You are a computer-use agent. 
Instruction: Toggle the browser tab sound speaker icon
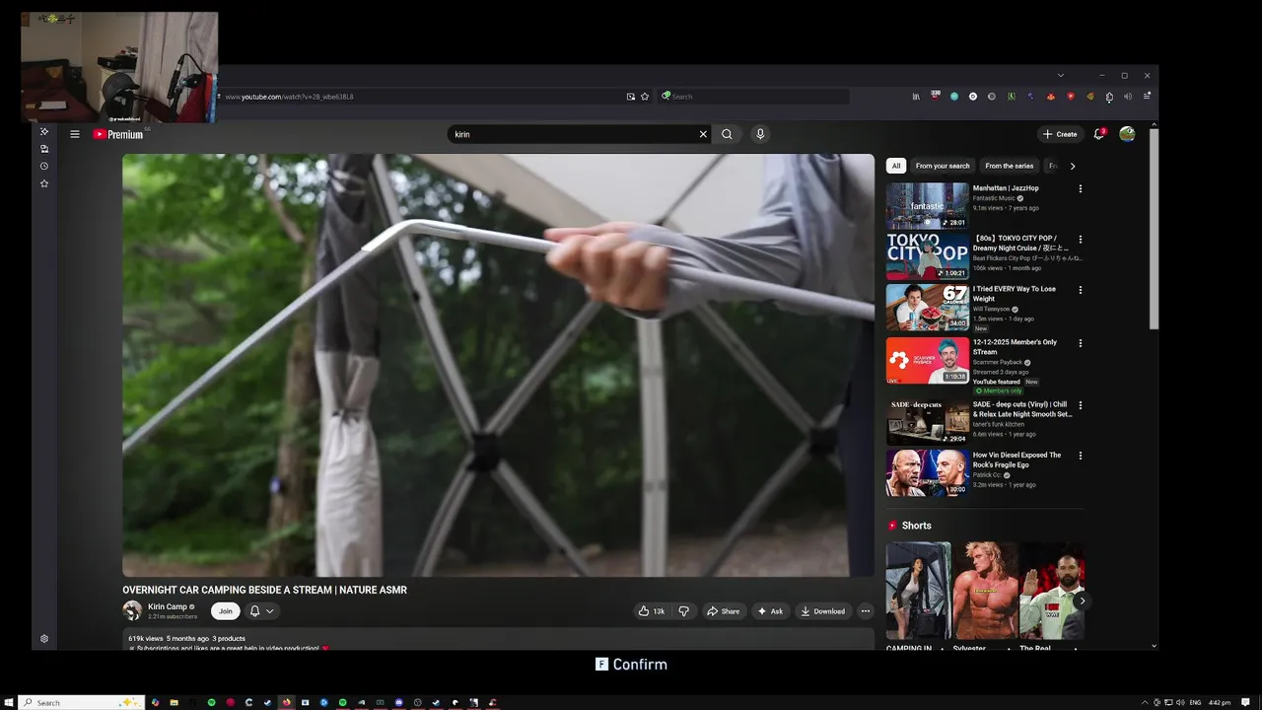[1128, 97]
